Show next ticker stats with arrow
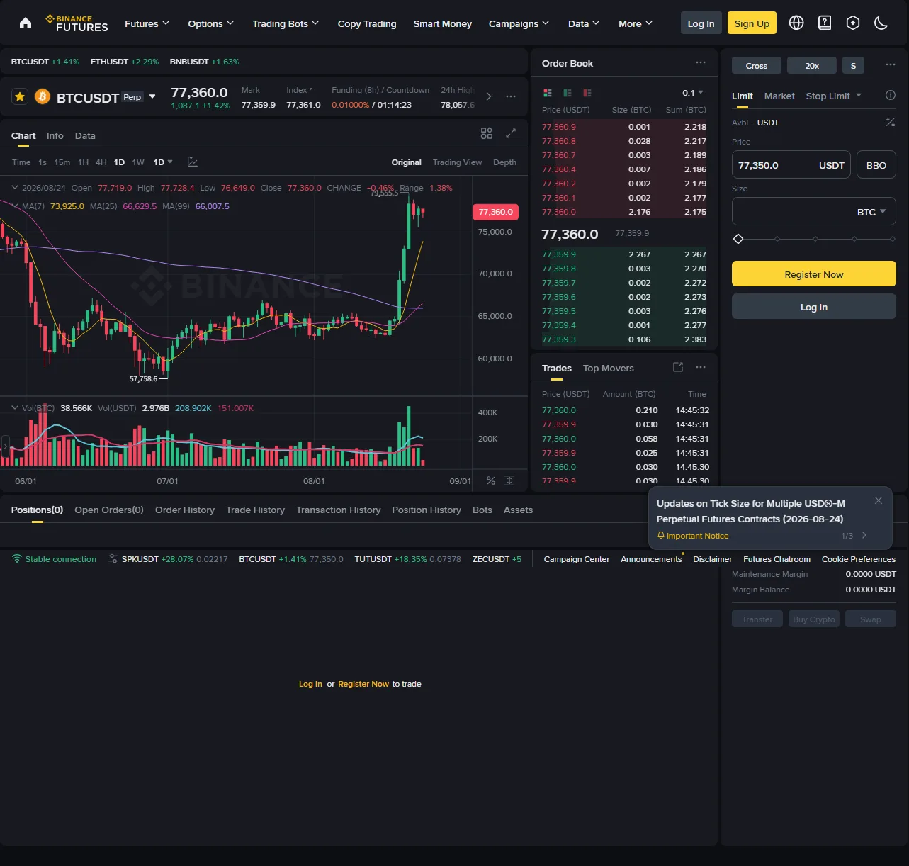The height and width of the screenshot is (866, 909). point(488,96)
